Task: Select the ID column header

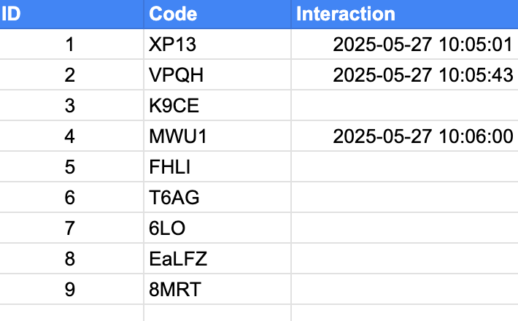Action: tap(71, 14)
